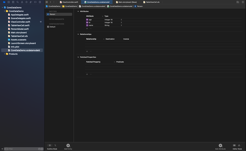Add an editor pane on the right

click(243, 2)
